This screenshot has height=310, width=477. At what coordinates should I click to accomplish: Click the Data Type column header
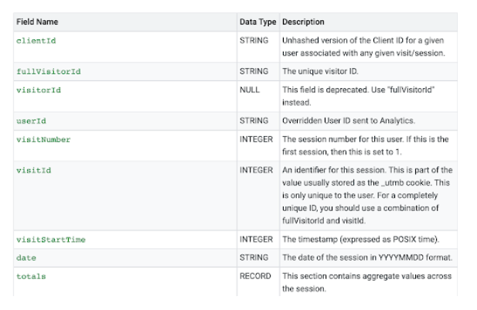tap(257, 22)
